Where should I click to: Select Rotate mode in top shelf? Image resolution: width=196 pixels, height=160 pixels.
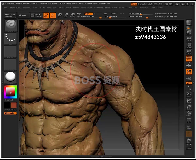(x=72, y=15)
